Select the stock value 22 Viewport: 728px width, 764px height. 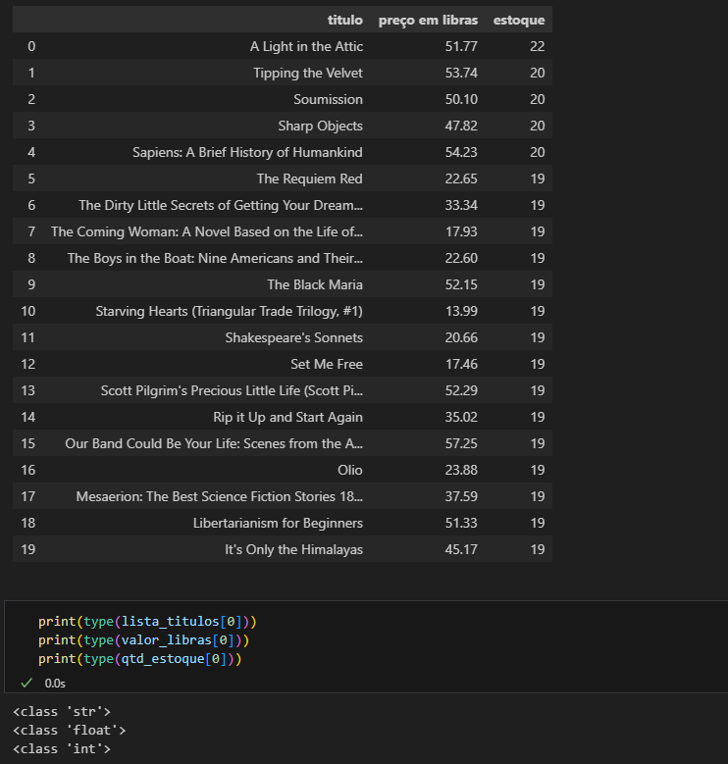pos(538,46)
